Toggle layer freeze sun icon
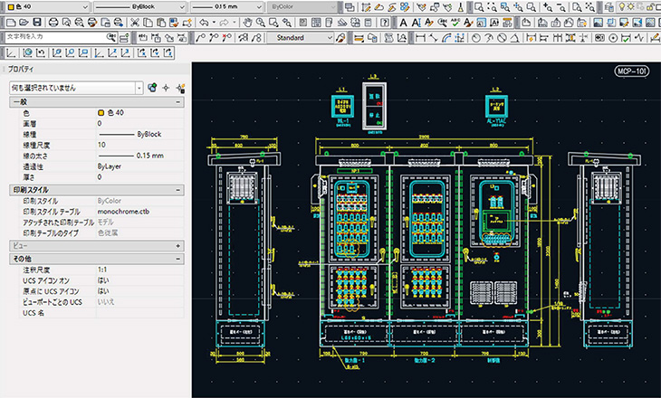The image size is (661, 398). [630, 6]
